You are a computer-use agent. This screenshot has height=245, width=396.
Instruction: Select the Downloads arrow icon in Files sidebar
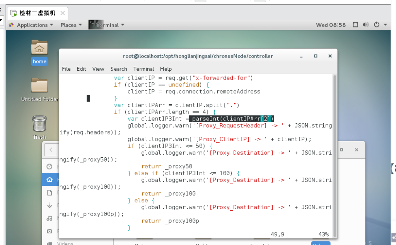click(x=49, y=206)
